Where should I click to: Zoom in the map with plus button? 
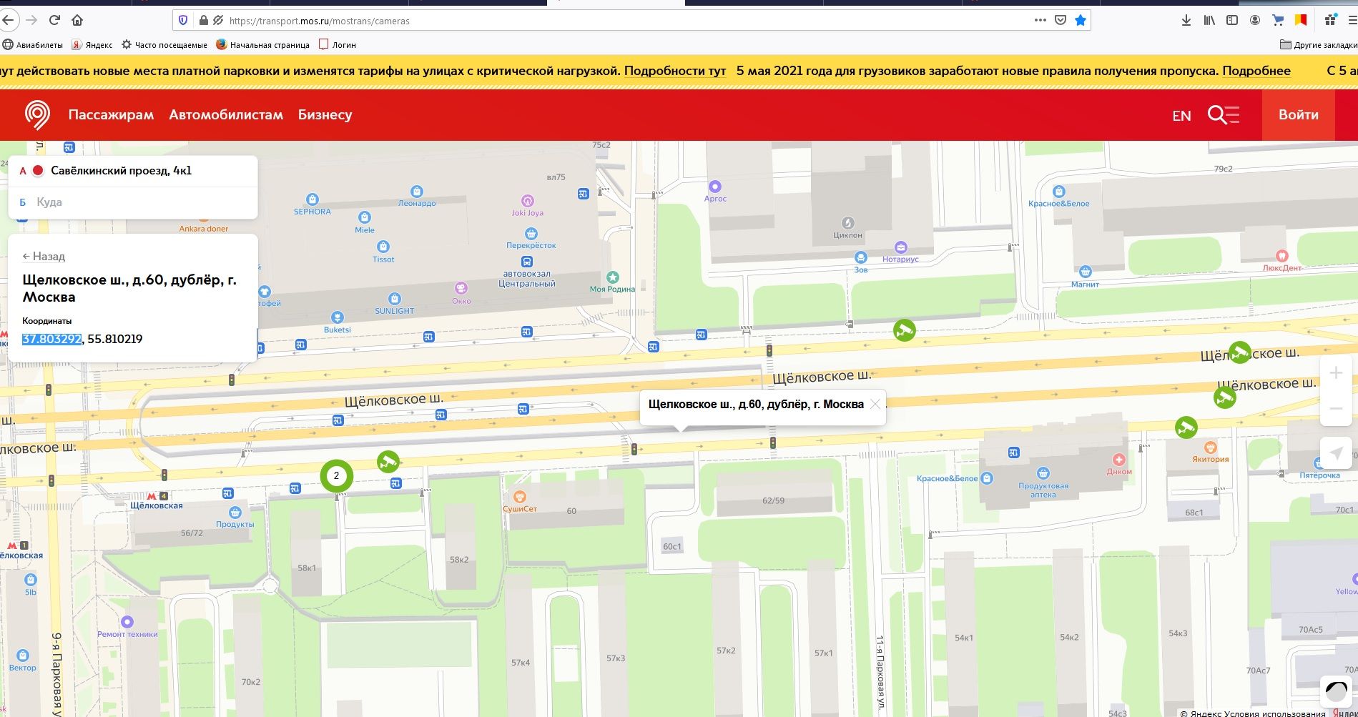tap(1335, 372)
